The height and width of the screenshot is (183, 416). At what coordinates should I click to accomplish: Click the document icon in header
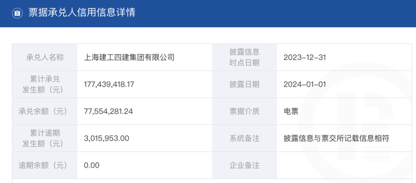[x=17, y=13]
